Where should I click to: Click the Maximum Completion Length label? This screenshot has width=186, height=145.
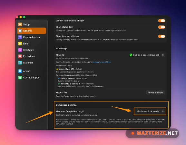point(70,111)
